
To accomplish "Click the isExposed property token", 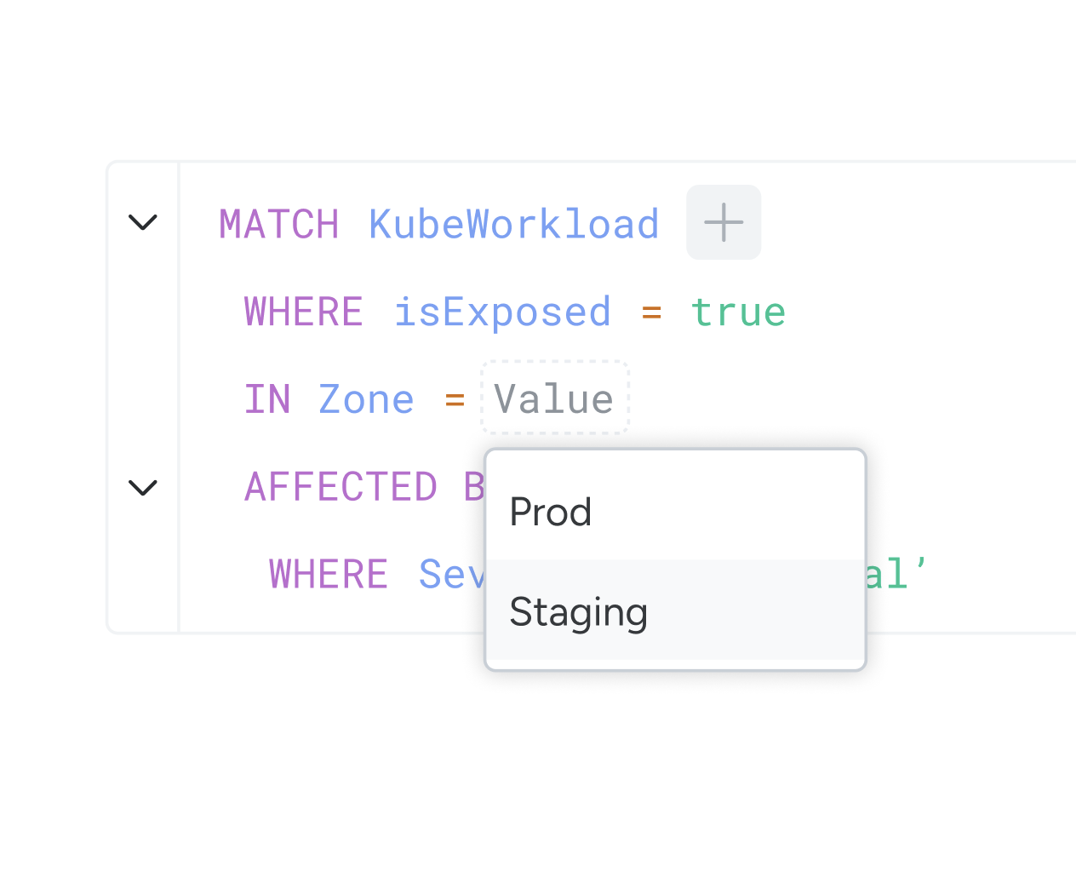I will (502, 312).
